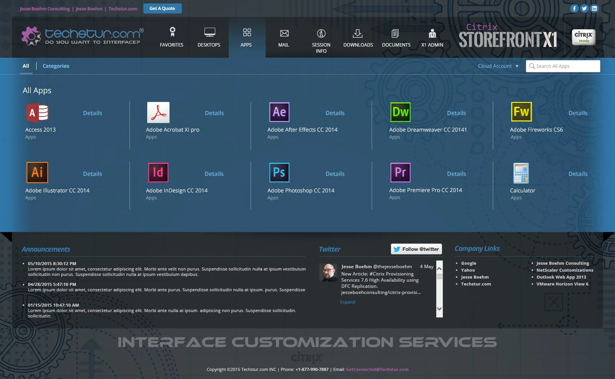Go to the Favorites section
The image size is (615, 379).
[171, 37]
